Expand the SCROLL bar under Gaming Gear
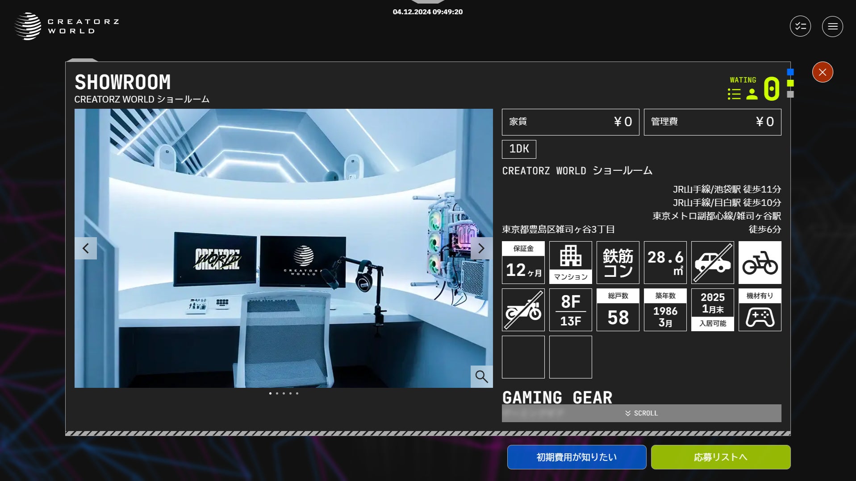 pyautogui.click(x=641, y=413)
